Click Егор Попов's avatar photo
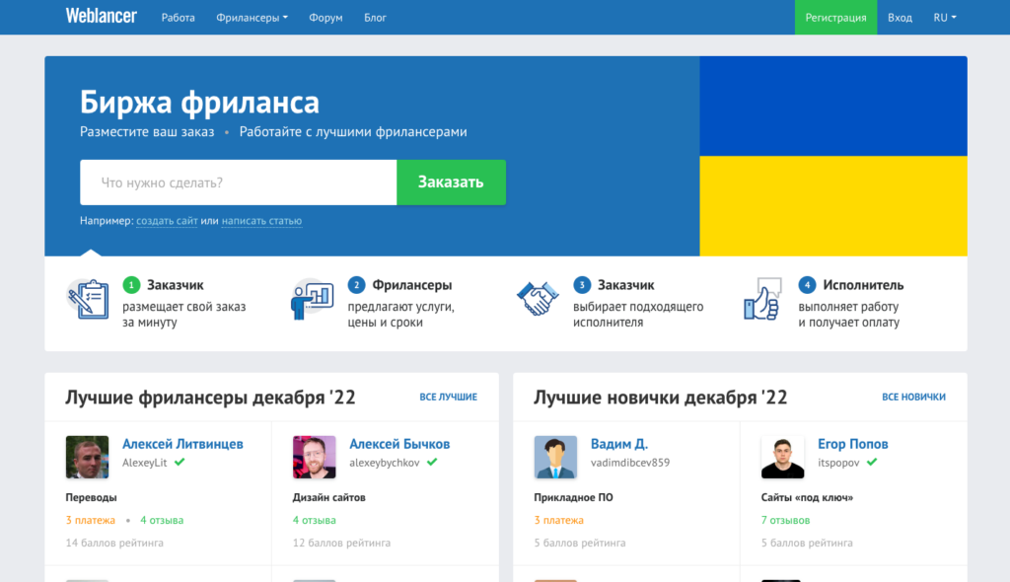 point(782,457)
